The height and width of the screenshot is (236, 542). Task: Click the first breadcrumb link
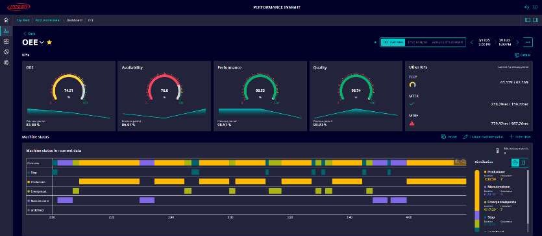click(23, 20)
